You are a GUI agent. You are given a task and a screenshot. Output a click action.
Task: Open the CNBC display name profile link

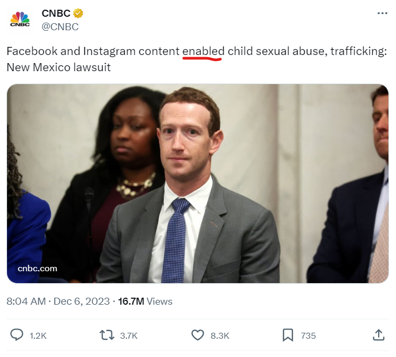click(56, 13)
